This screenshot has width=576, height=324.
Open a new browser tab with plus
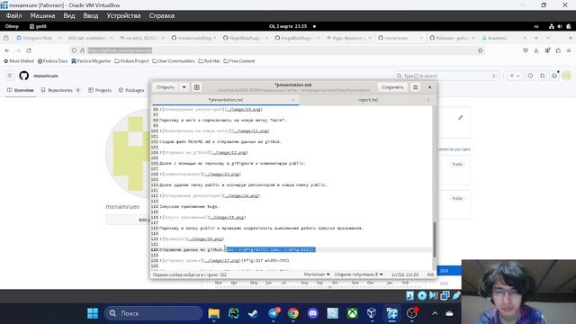pos(536,38)
